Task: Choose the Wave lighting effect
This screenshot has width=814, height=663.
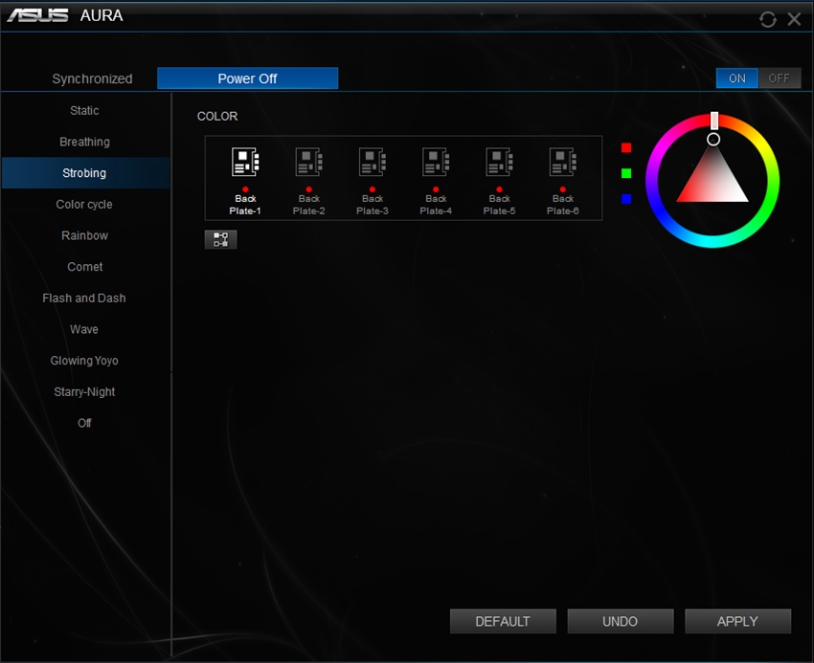Action: click(x=84, y=329)
